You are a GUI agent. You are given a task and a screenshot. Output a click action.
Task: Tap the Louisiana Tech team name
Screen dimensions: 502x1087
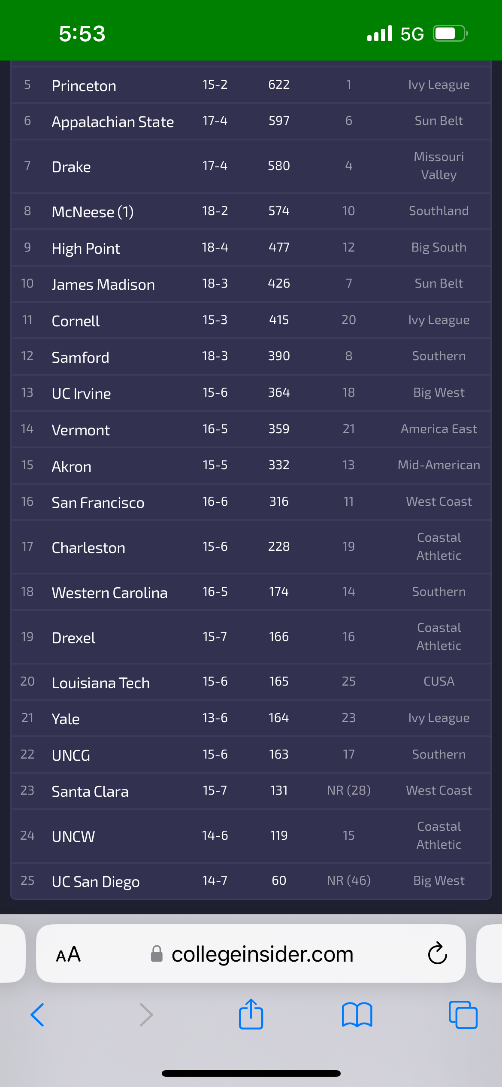pyautogui.click(x=101, y=683)
